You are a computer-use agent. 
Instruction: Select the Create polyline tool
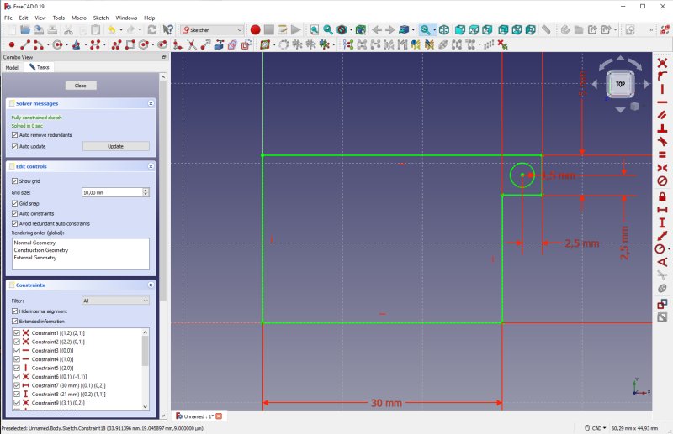(x=116, y=44)
